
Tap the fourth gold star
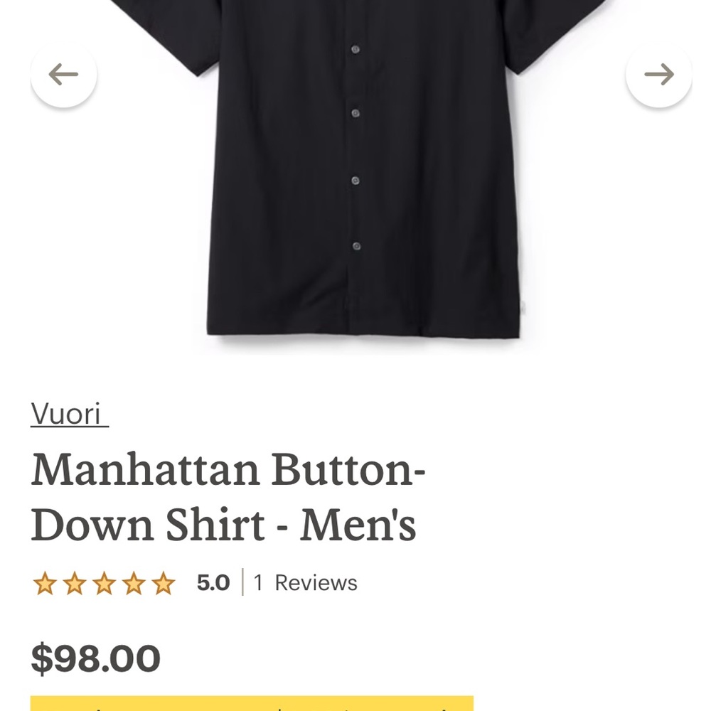point(133,583)
